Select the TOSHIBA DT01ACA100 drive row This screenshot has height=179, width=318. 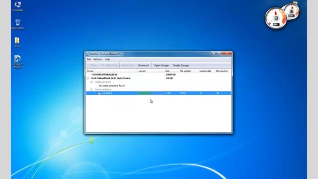[x=159, y=75]
